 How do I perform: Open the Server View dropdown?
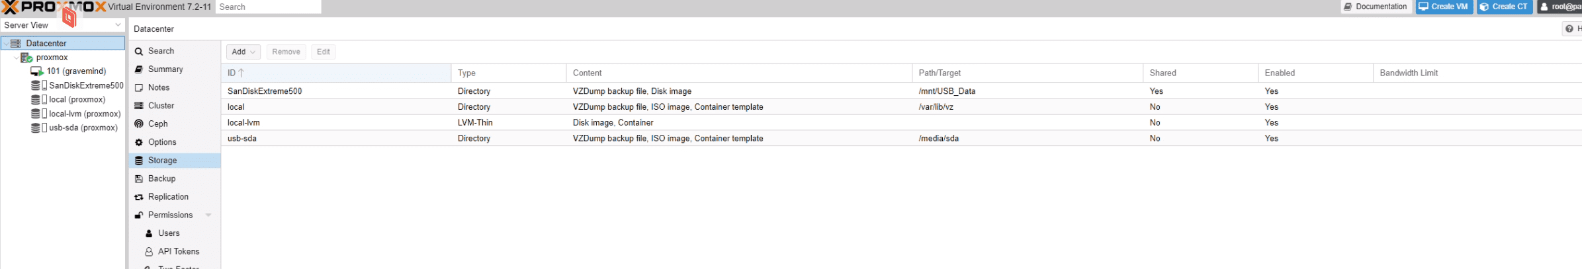tap(63, 25)
